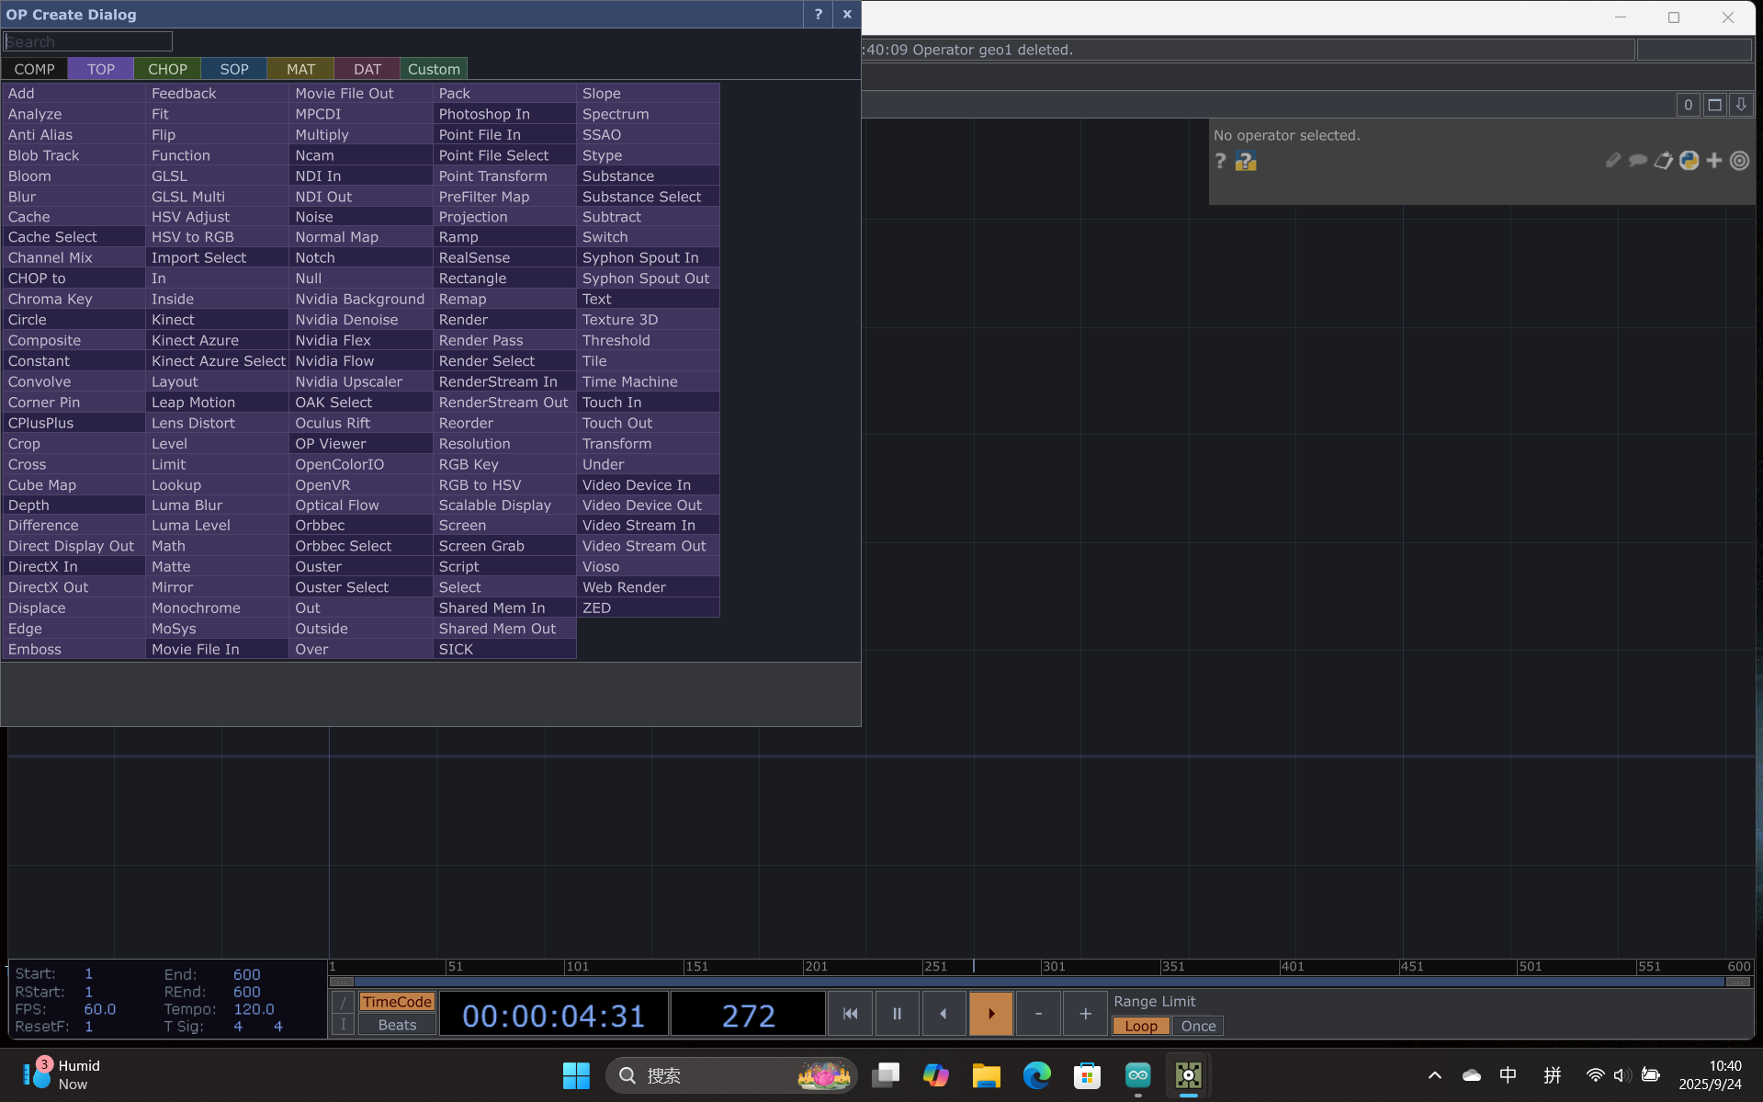Click the pencil edit icon in parameter panel
Screen dimensions: 1763x1102
coord(1612,160)
